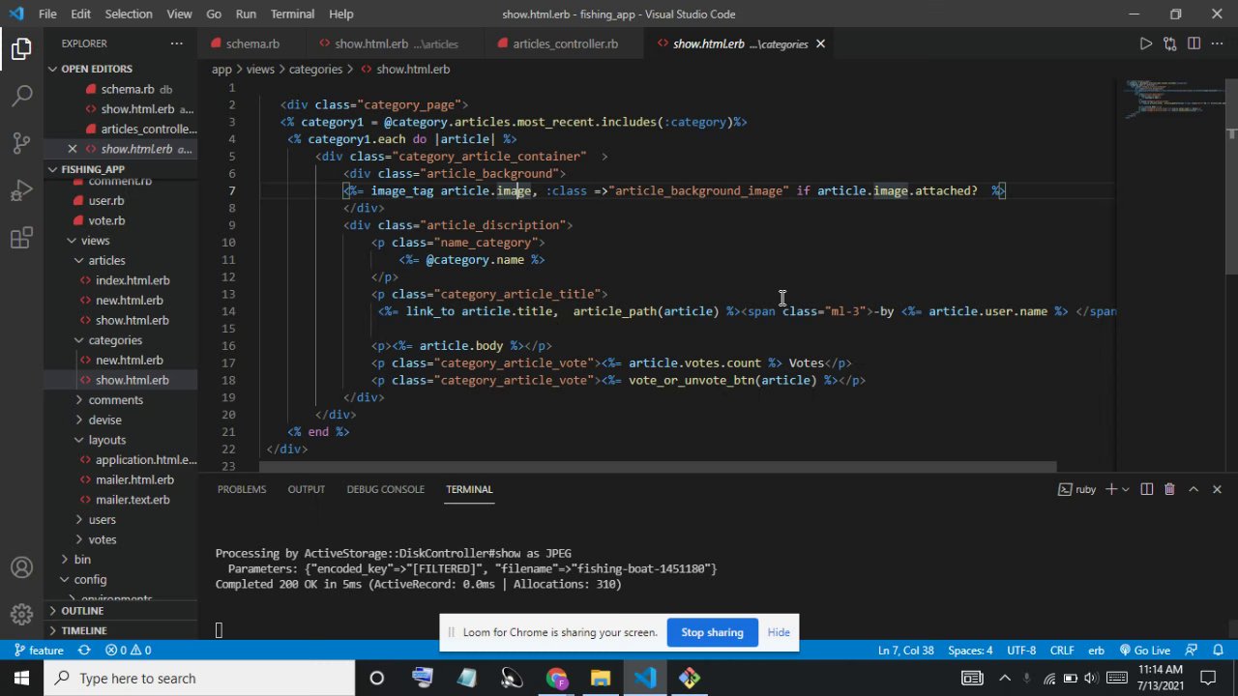This screenshot has width=1238, height=696.
Task: Expand the devise folder
Action: (x=104, y=420)
